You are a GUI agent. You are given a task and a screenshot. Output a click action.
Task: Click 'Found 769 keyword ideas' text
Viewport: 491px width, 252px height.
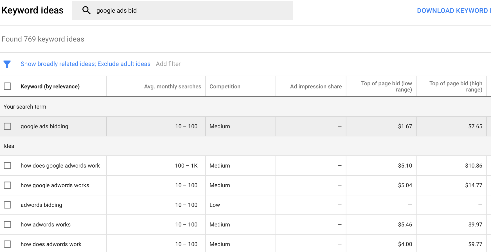coord(43,39)
